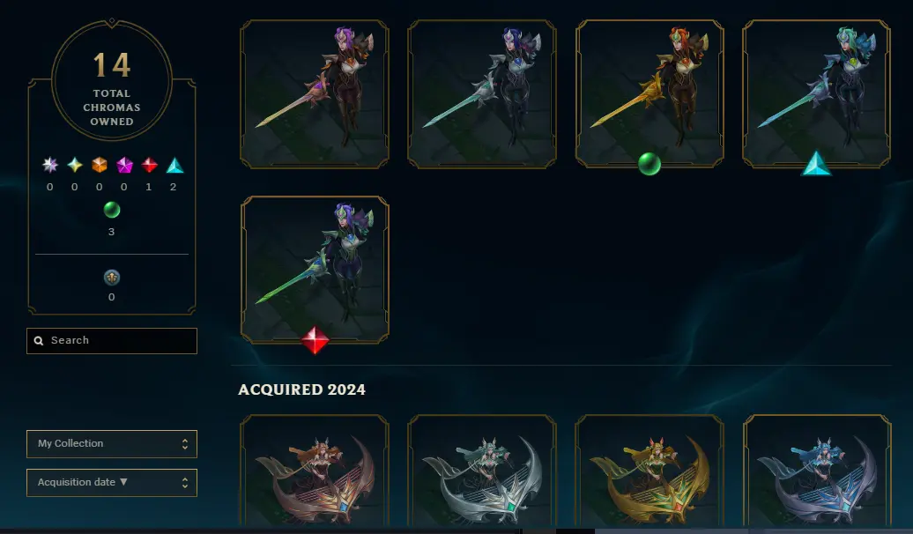Click the My Collection dropdown arrows
This screenshot has width=913, height=534.
coord(184,444)
